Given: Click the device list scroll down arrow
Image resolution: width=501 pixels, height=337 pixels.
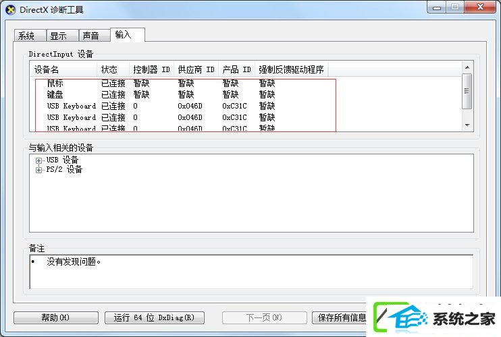Looking at the screenshot, I should (467, 125).
